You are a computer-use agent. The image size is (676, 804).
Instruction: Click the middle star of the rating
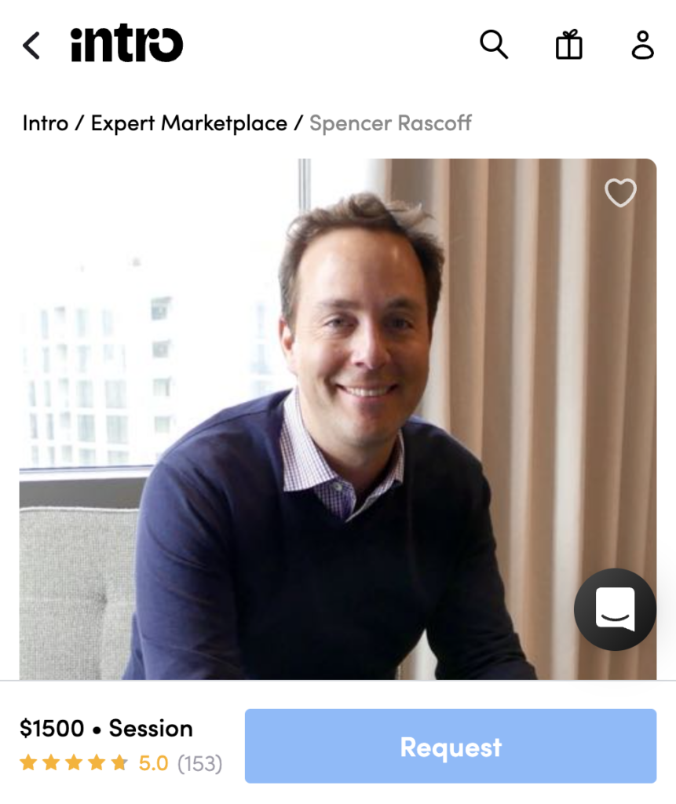(x=74, y=762)
